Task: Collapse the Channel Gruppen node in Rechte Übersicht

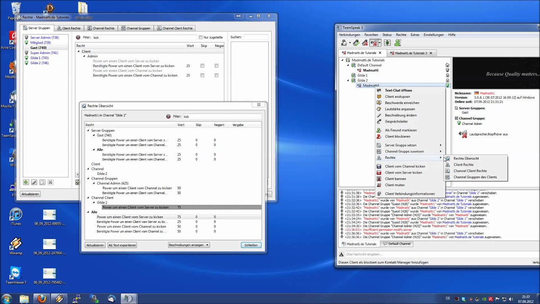Action: click(x=88, y=179)
